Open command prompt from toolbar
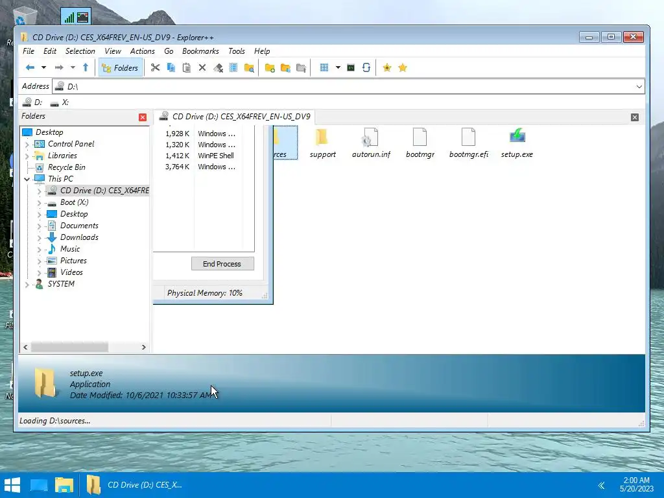The width and height of the screenshot is (664, 498). pyautogui.click(x=351, y=67)
